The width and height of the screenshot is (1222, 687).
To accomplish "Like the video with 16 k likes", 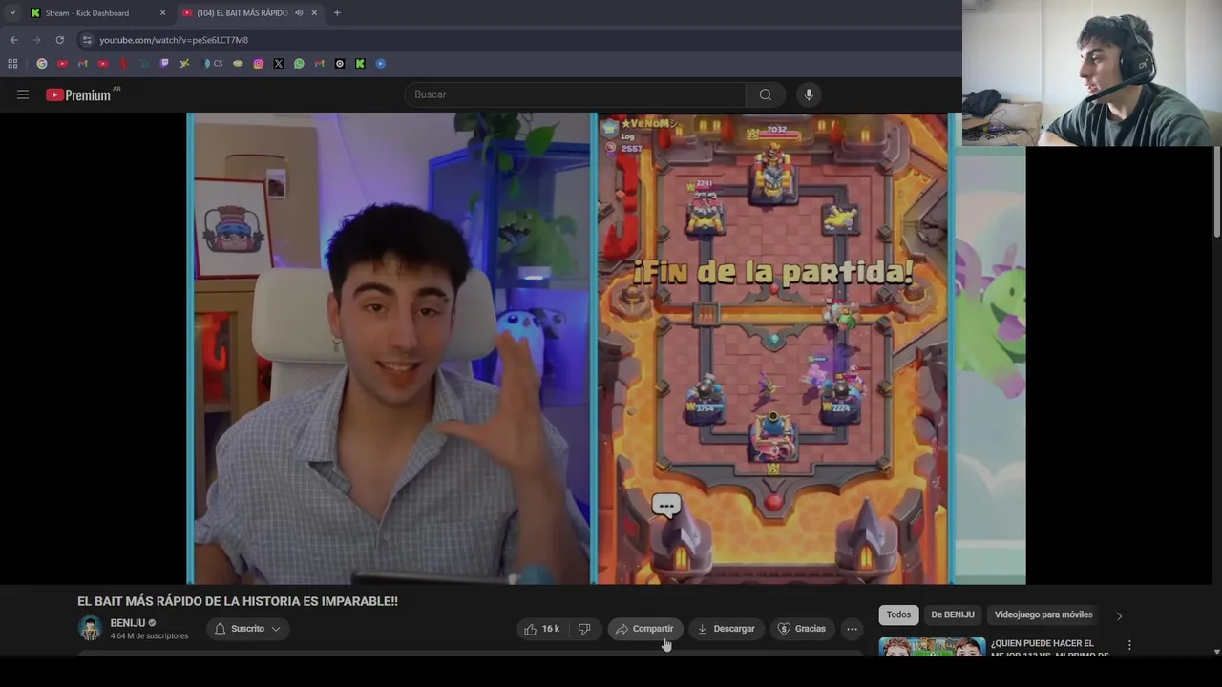I will pos(541,629).
